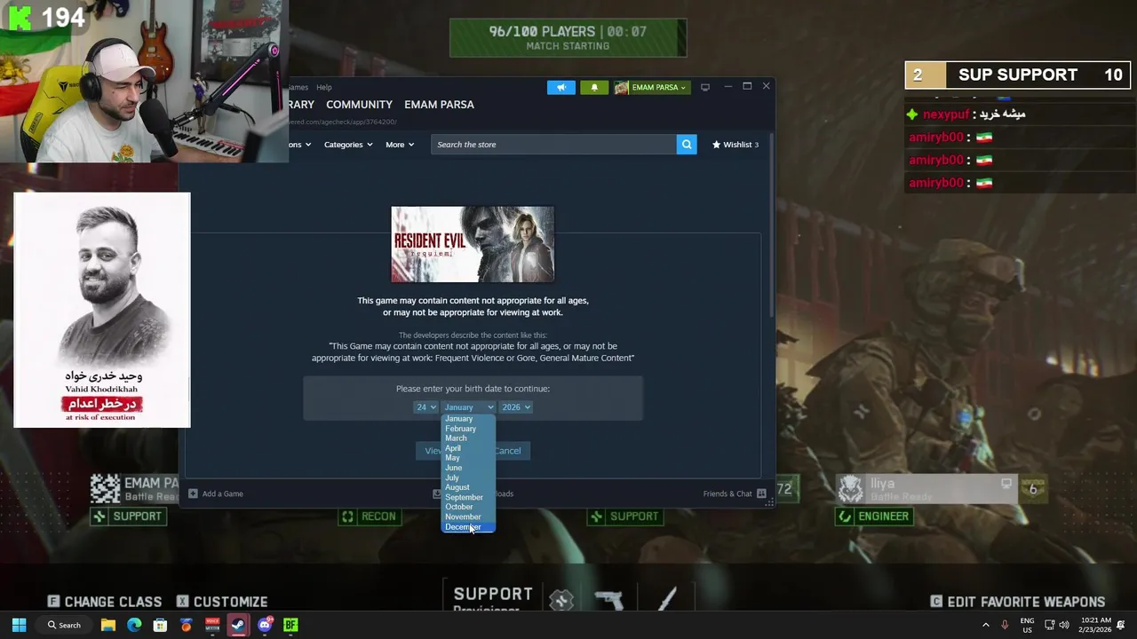Click the Add a Game plus icon

tap(193, 493)
